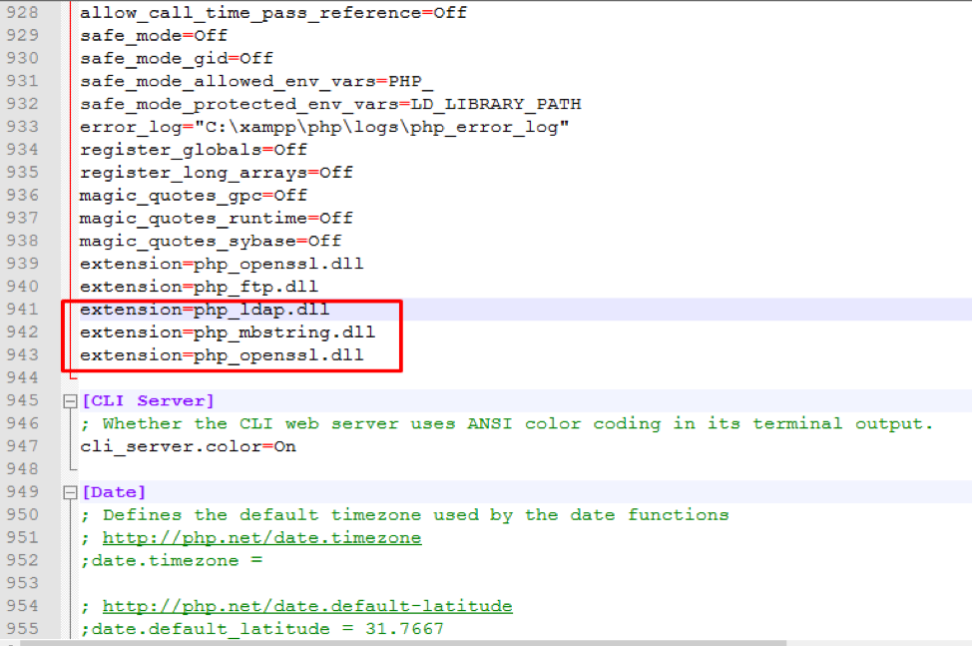Click the extension=php_openssl.dll text on line 939
Screen dimensions: 972x646
222,265
